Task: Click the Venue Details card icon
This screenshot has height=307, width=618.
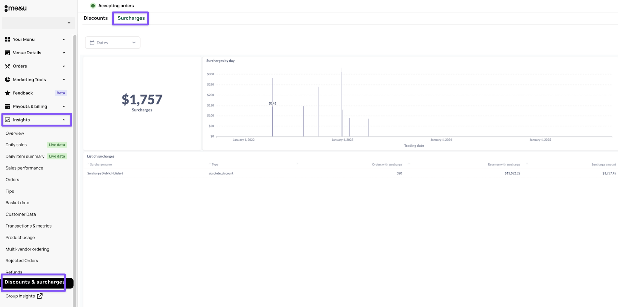Action: click(x=8, y=53)
